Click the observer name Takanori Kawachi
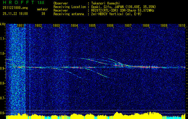188x119 pixels. coord(106,3)
